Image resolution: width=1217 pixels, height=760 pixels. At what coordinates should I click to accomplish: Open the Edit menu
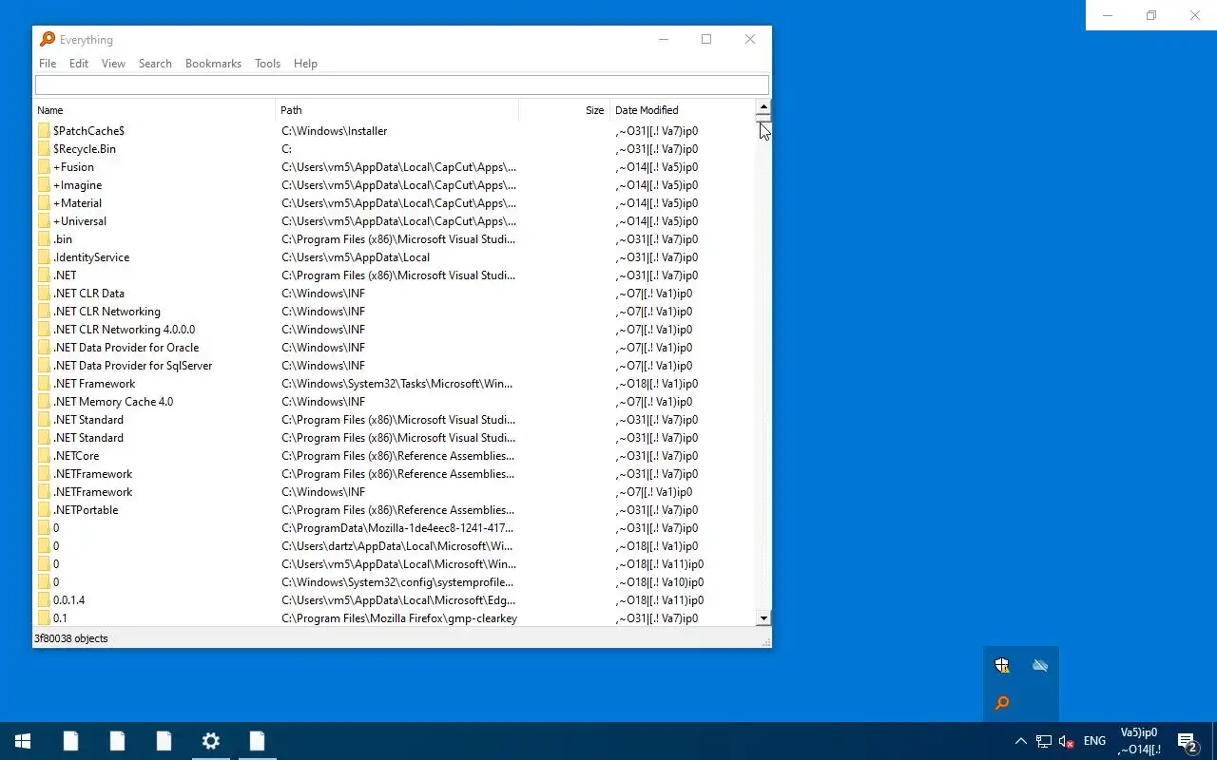(x=79, y=64)
